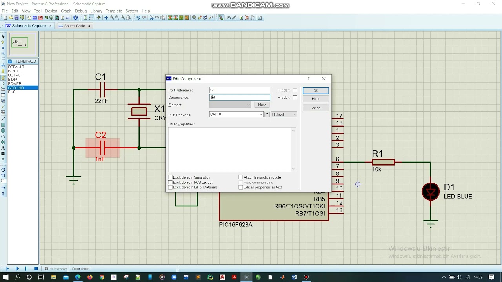The width and height of the screenshot is (502, 282).
Task: Check Edit all properties as text
Action: click(x=241, y=188)
